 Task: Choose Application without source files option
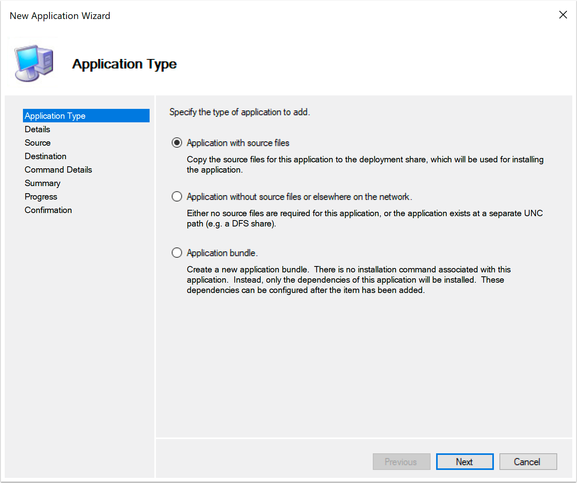click(x=177, y=196)
